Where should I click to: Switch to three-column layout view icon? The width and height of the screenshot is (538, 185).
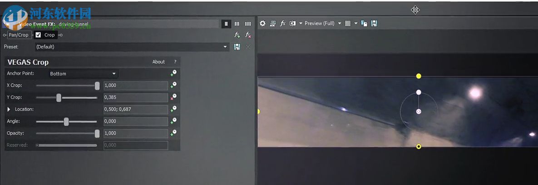click(x=248, y=24)
